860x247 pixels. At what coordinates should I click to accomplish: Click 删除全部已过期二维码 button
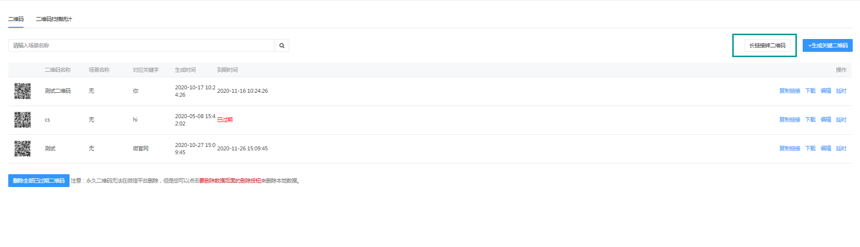[39, 181]
